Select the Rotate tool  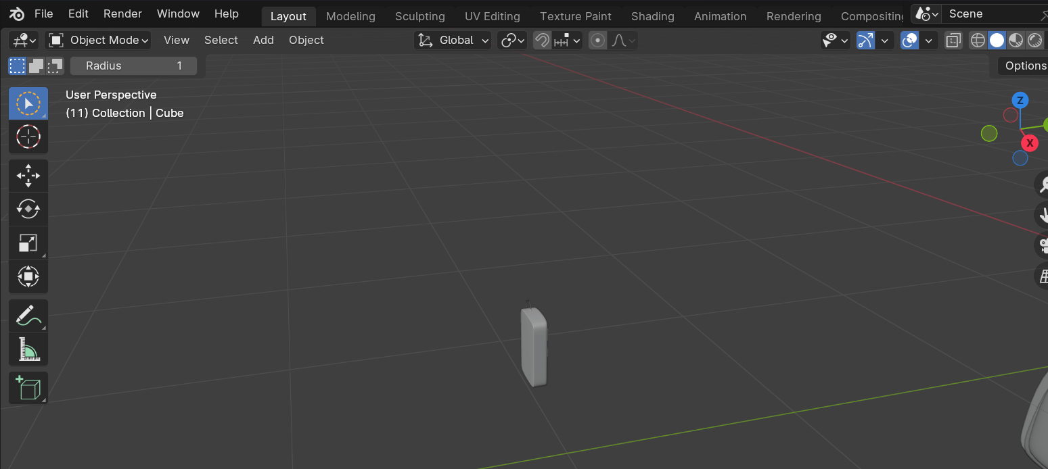tap(28, 209)
